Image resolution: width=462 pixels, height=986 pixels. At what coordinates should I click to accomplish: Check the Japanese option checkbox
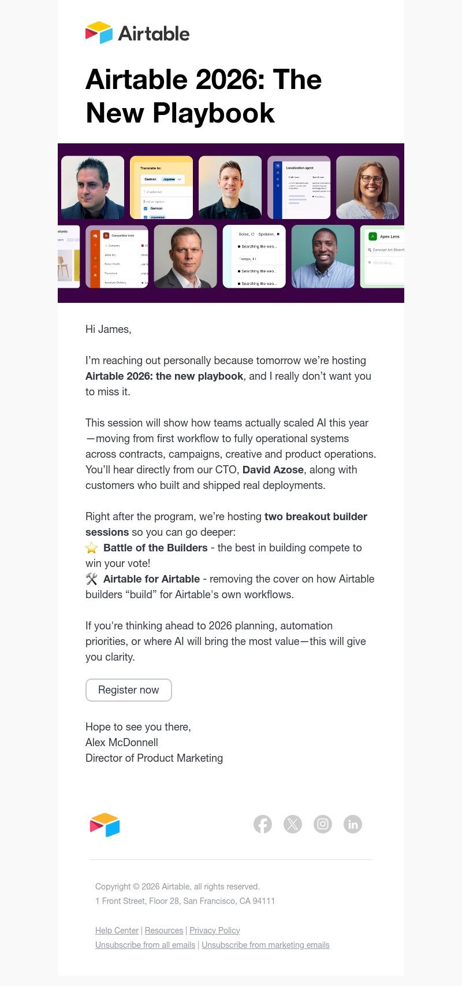[x=146, y=217]
